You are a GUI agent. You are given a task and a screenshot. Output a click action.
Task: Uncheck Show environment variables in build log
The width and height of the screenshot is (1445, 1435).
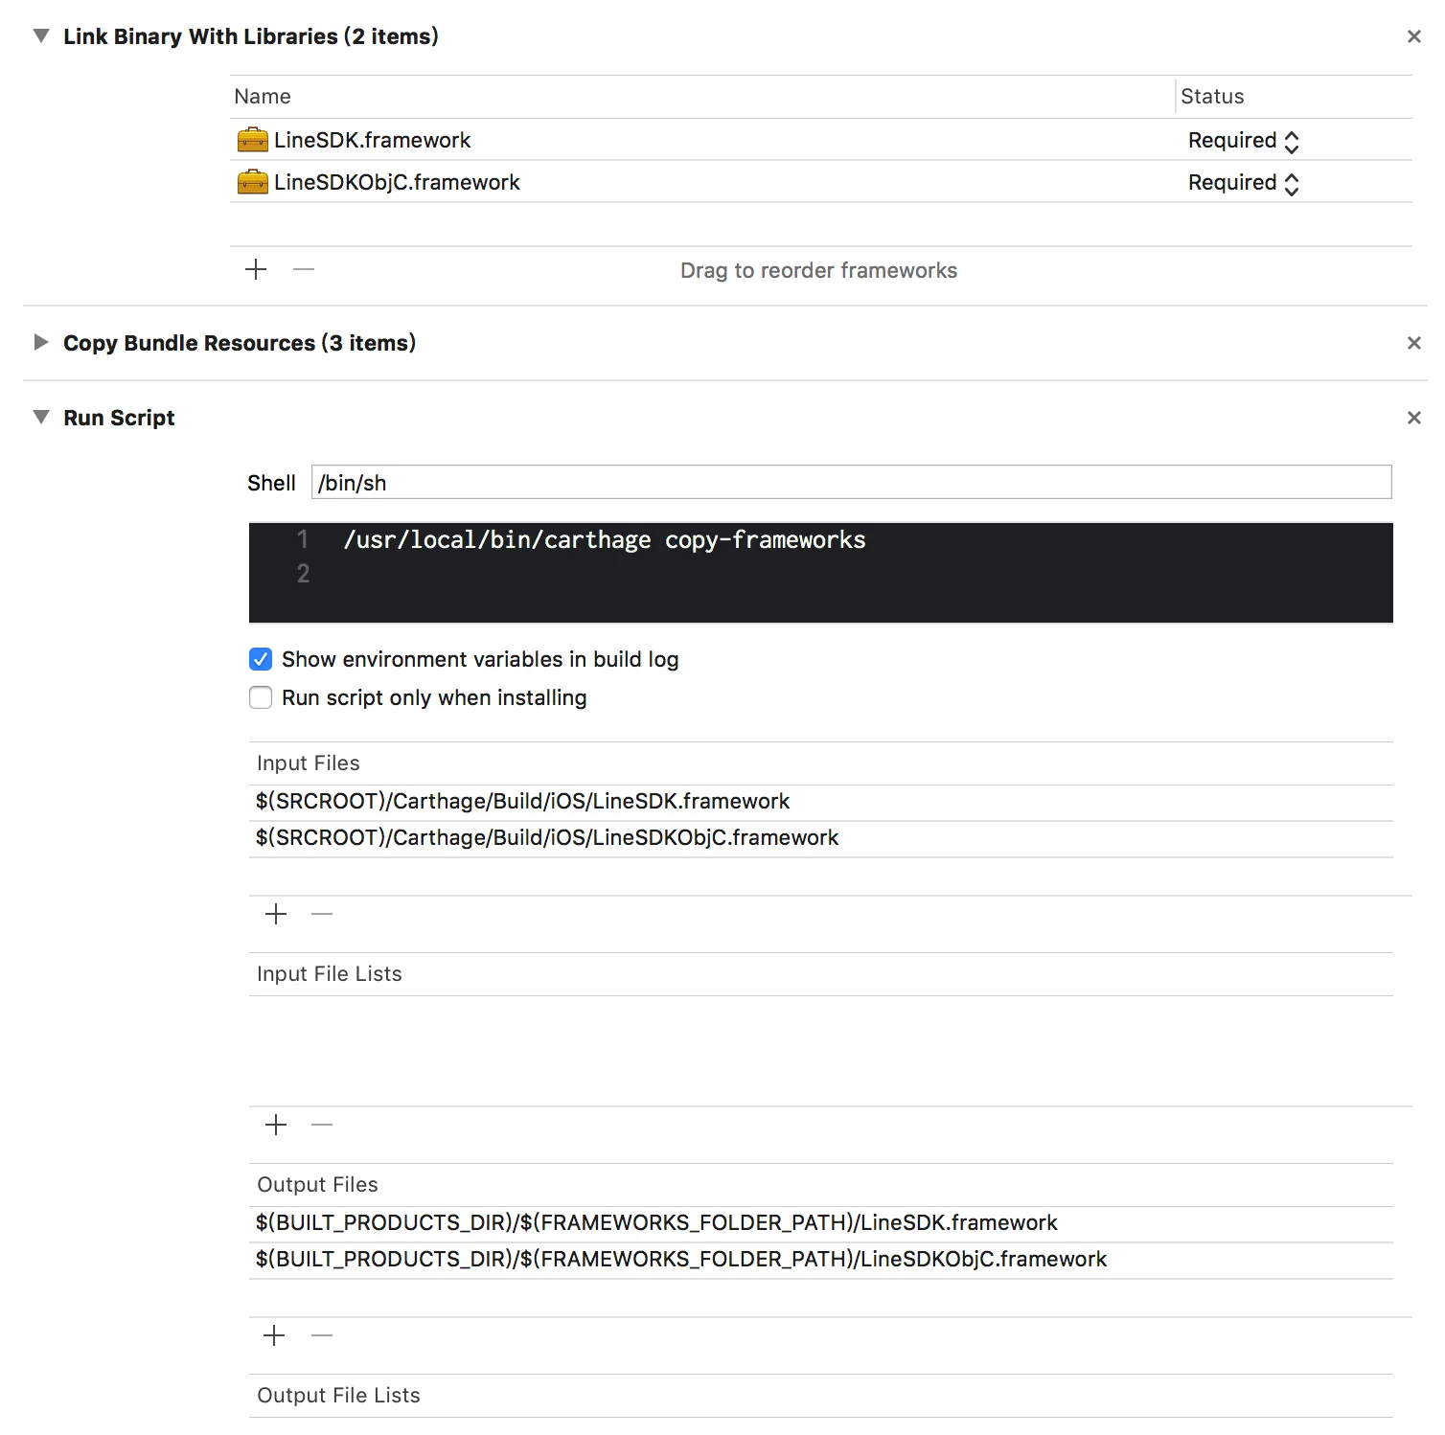click(261, 659)
